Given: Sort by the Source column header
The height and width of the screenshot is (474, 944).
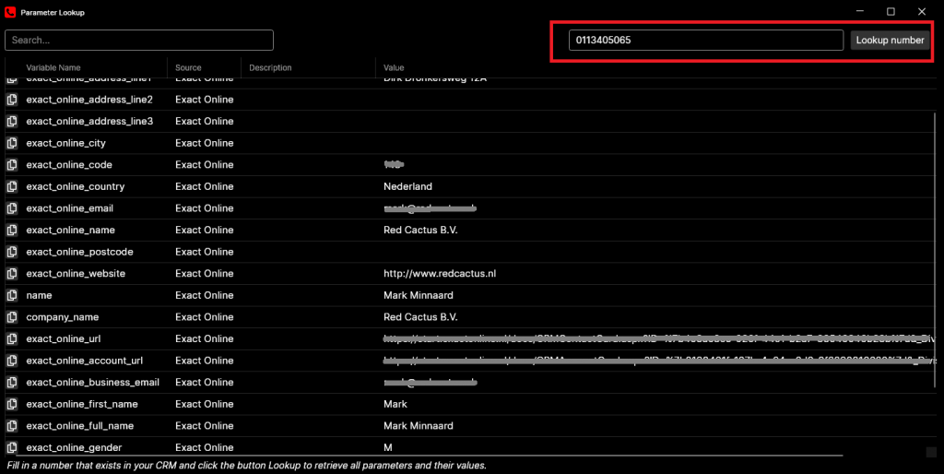Looking at the screenshot, I should click(188, 67).
